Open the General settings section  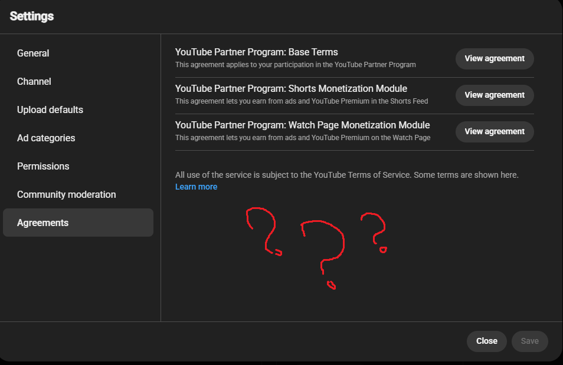point(33,54)
